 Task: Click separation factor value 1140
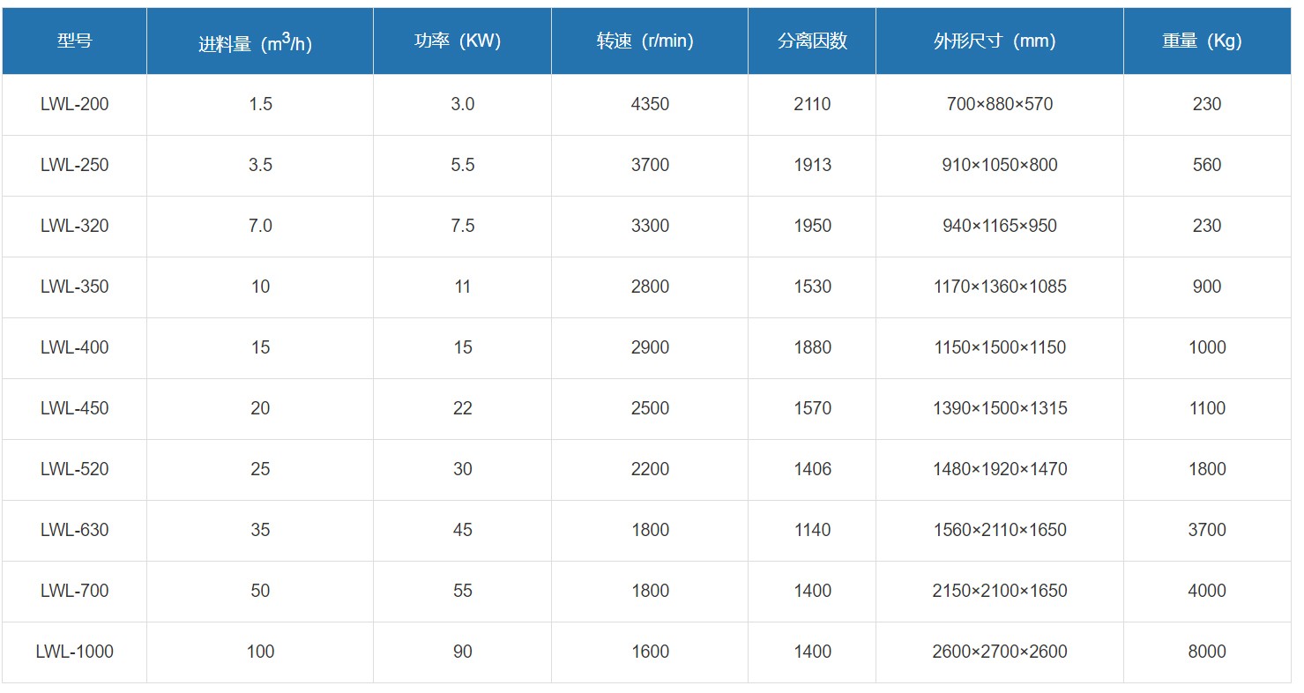tap(812, 530)
